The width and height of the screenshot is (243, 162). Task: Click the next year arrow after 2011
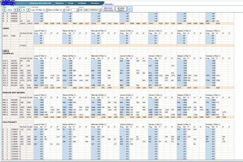coord(15,9)
